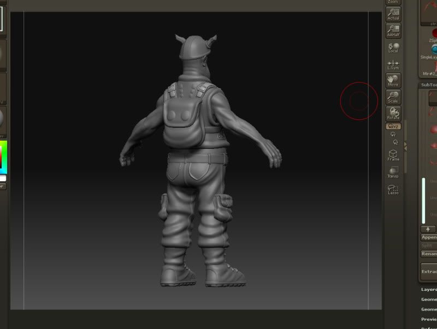Toggle Local transformations mode

(393, 47)
